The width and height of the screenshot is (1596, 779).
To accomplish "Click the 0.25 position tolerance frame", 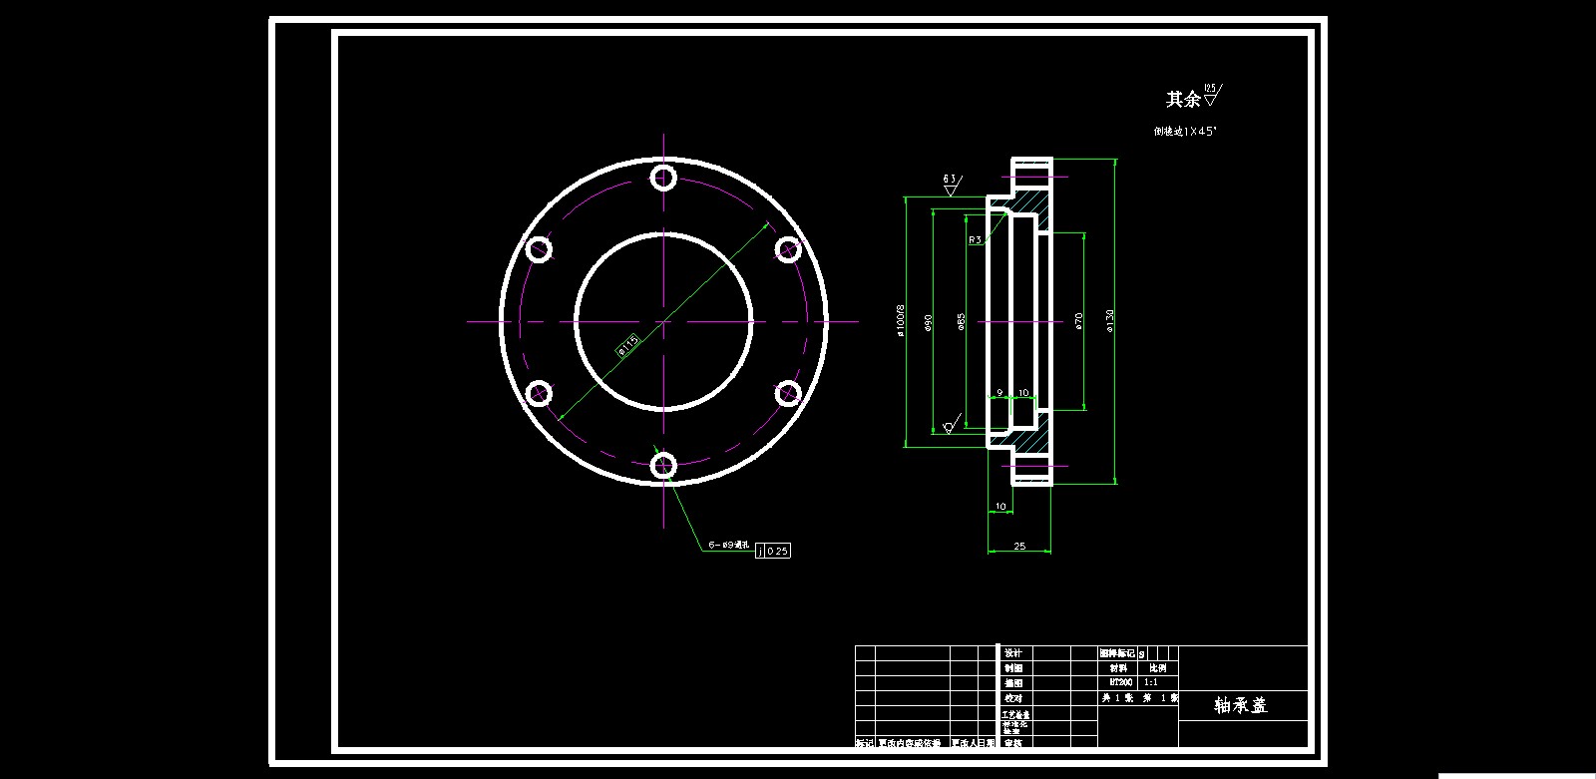I will (x=774, y=551).
